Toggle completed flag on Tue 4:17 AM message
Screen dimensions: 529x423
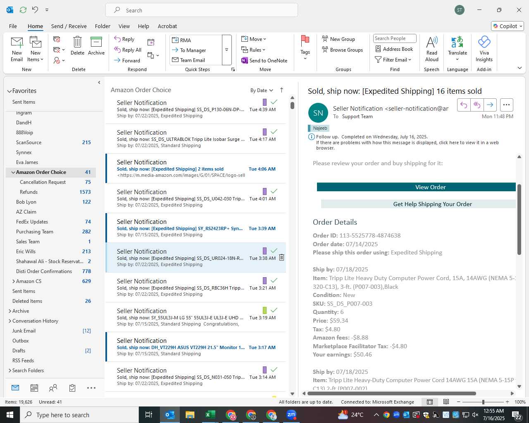[274, 131]
